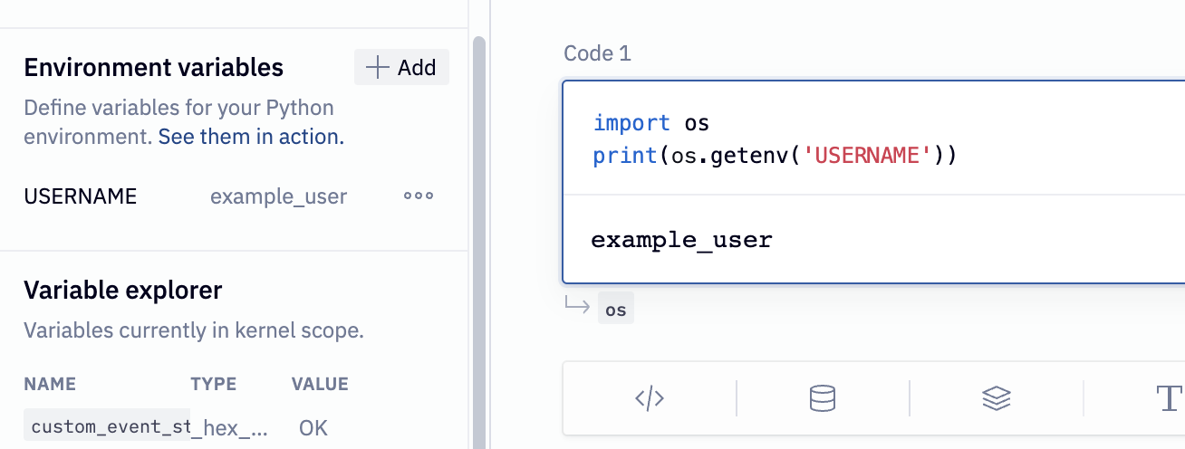Click the NAME column header in Variable explorer
The image size is (1185, 449).
click(50, 384)
